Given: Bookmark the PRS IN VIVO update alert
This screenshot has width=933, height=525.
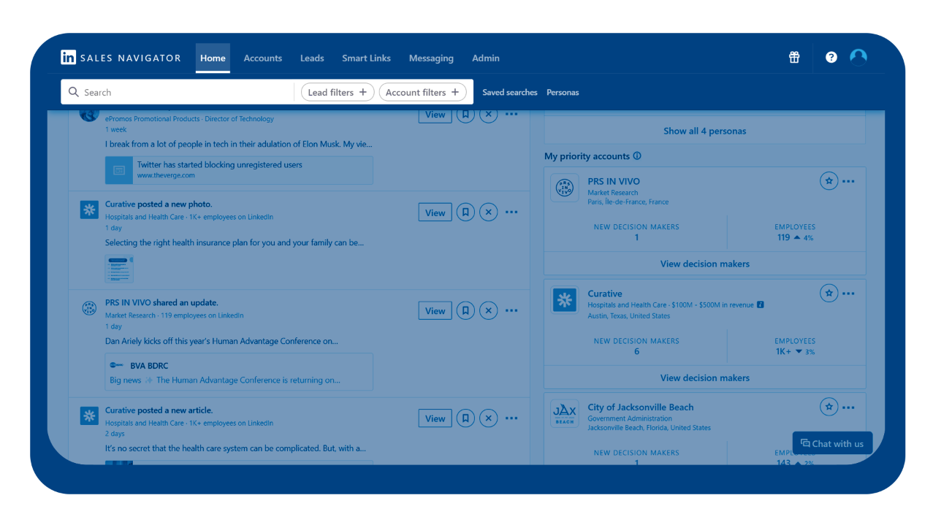Looking at the screenshot, I should point(465,310).
